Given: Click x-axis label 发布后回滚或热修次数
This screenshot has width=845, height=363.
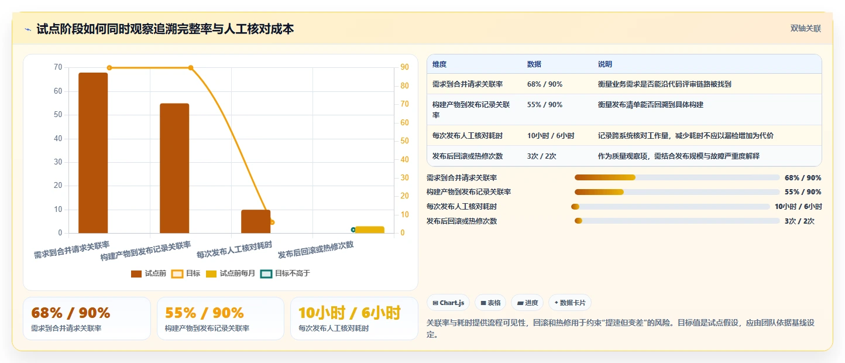Looking at the screenshot, I should click(316, 250).
